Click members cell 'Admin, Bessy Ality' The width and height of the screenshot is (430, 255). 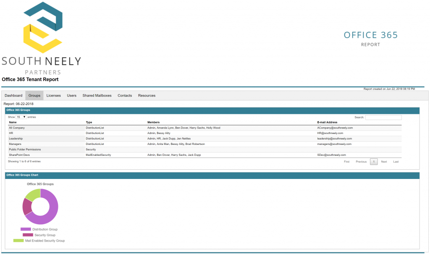pos(159,133)
